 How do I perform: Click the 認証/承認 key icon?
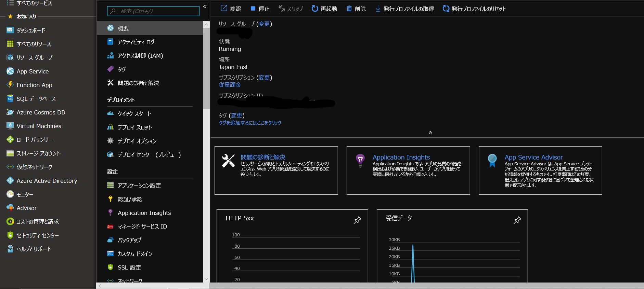(110, 199)
